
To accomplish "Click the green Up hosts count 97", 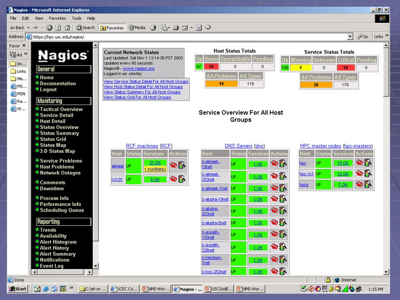I will click(x=199, y=67).
